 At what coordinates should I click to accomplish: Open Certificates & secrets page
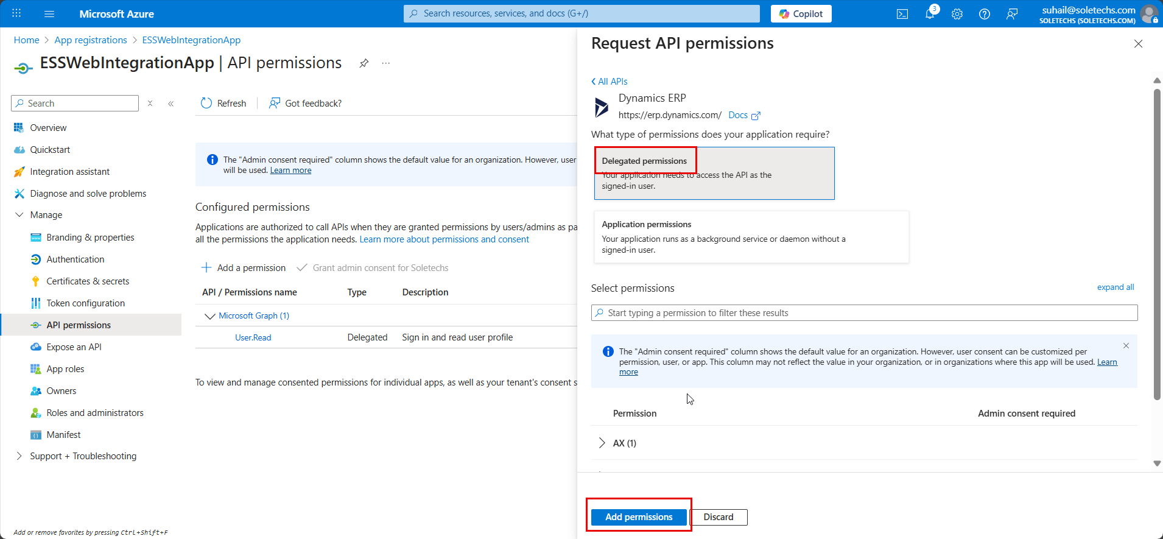click(x=88, y=281)
